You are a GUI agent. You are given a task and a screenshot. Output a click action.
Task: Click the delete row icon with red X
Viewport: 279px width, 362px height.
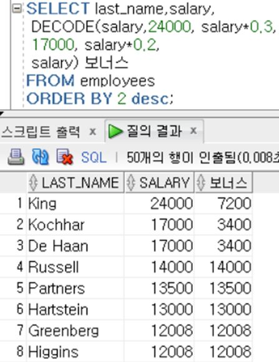[x=65, y=157]
